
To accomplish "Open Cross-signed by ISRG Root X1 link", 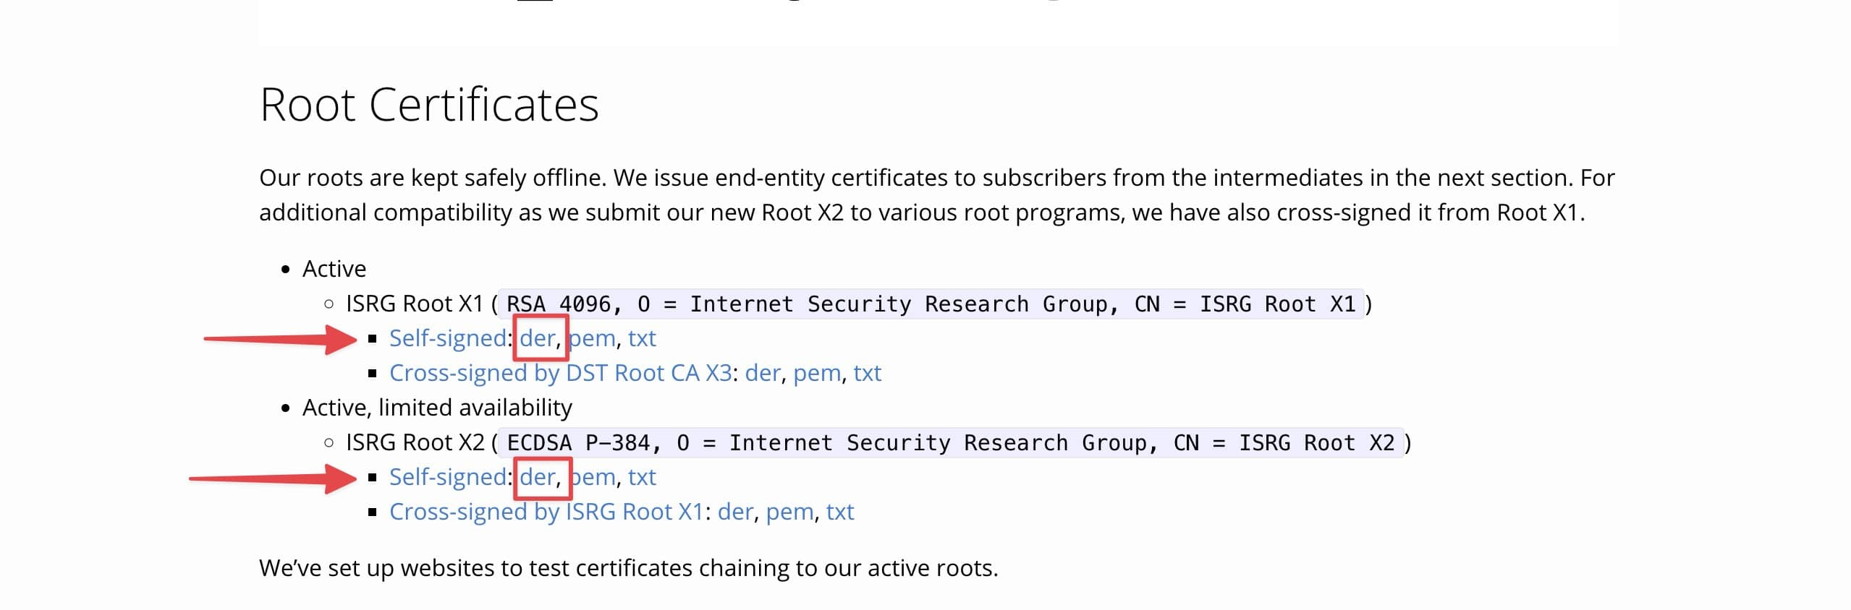I will (x=547, y=512).
